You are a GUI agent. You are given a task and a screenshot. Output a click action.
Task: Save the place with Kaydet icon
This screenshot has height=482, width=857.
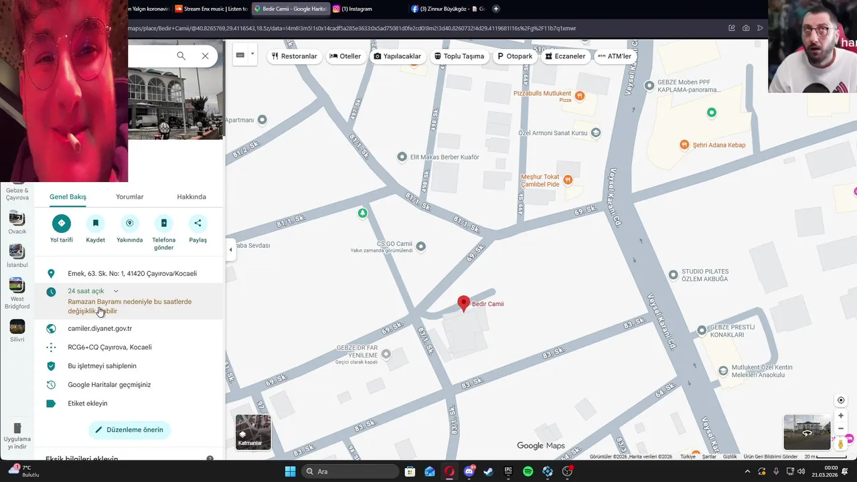pyautogui.click(x=95, y=223)
